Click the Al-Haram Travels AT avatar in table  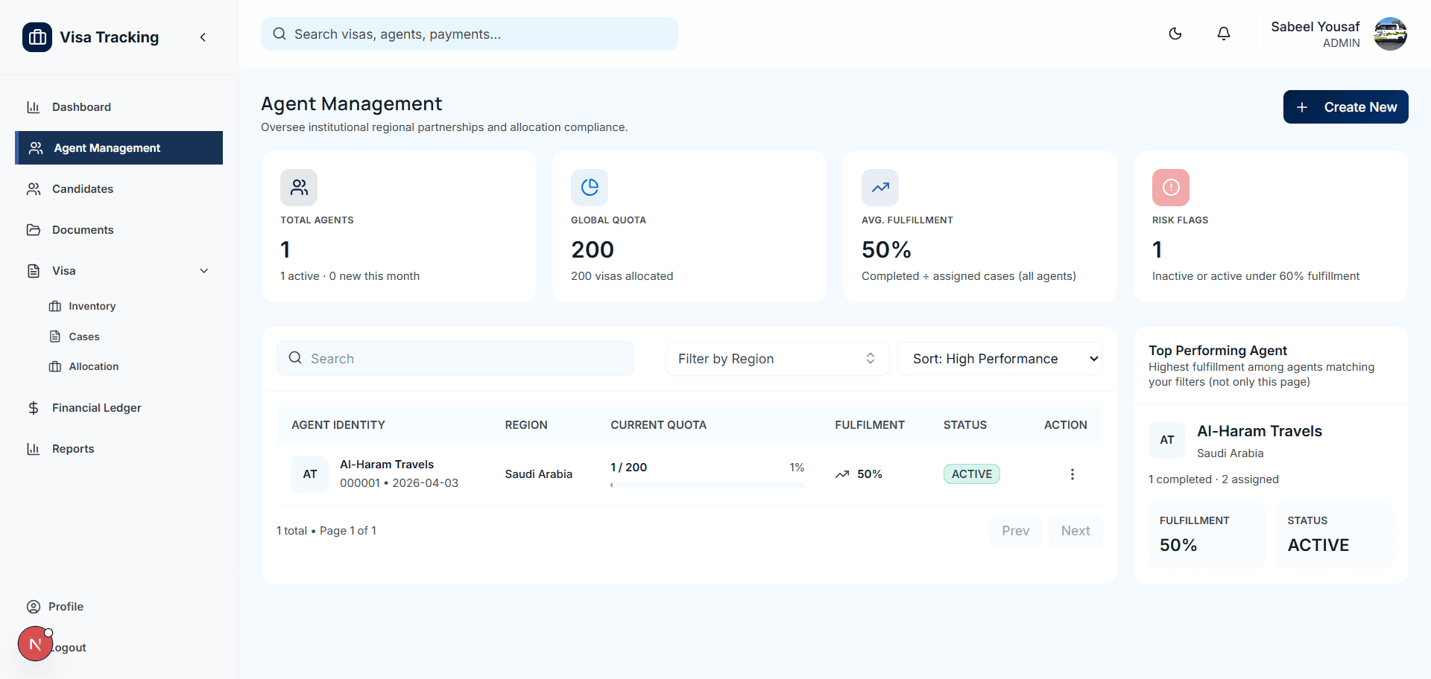pyautogui.click(x=310, y=474)
